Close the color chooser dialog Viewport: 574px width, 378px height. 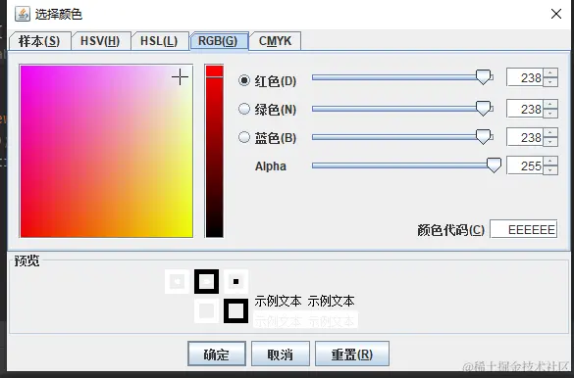[x=556, y=14]
